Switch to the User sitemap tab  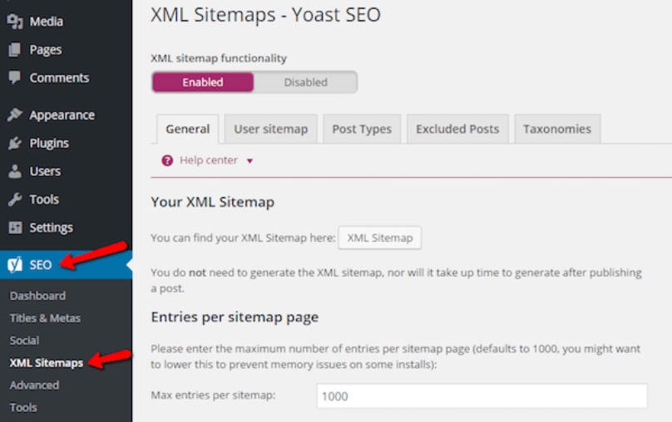tap(270, 129)
